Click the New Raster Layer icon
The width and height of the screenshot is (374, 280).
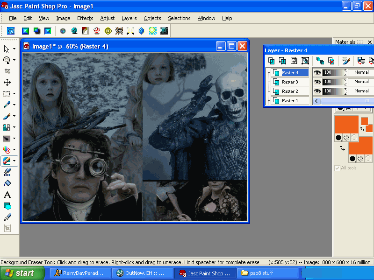pos(271,61)
